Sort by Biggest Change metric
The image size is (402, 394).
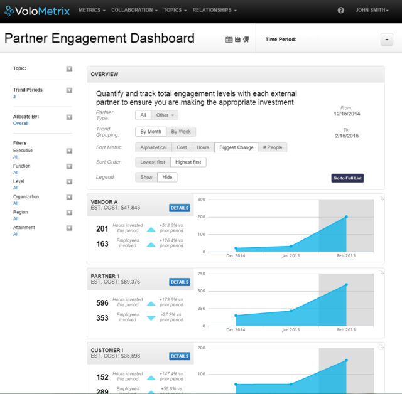click(x=236, y=147)
